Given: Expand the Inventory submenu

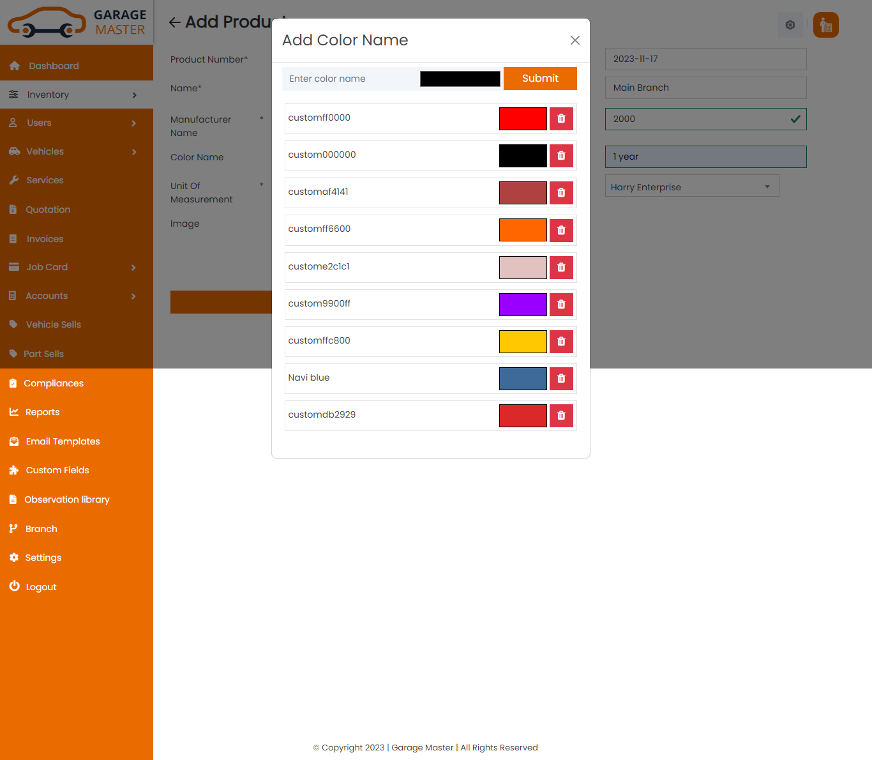Looking at the screenshot, I should [134, 95].
